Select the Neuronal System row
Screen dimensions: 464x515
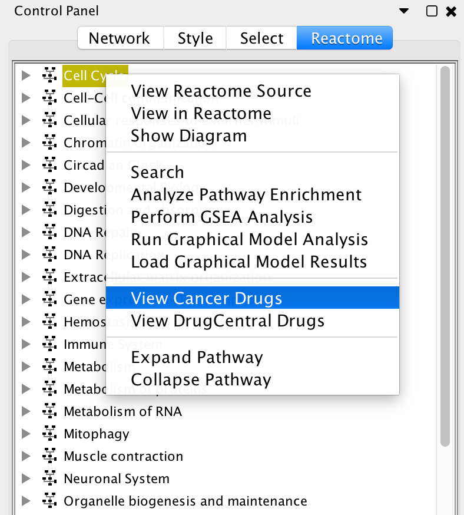click(x=117, y=478)
